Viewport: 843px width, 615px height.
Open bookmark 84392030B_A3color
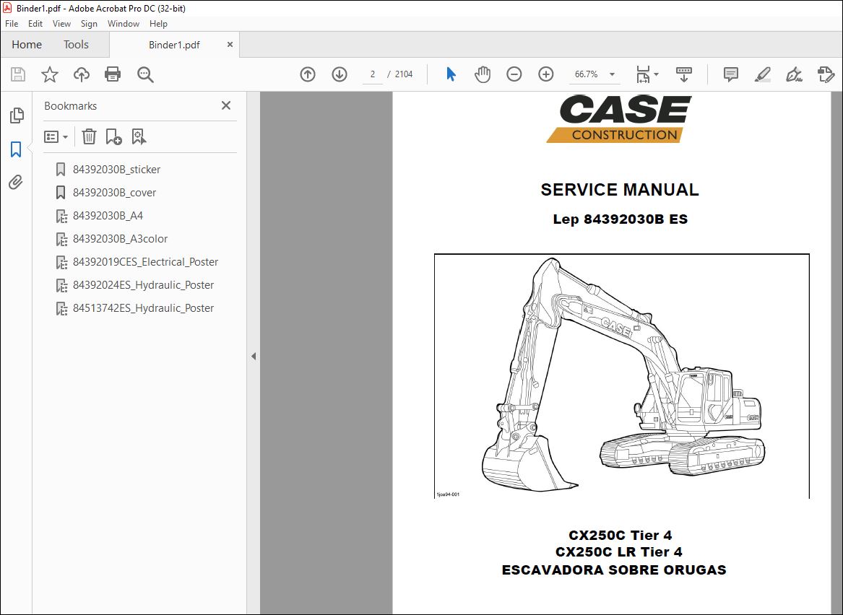click(x=121, y=238)
